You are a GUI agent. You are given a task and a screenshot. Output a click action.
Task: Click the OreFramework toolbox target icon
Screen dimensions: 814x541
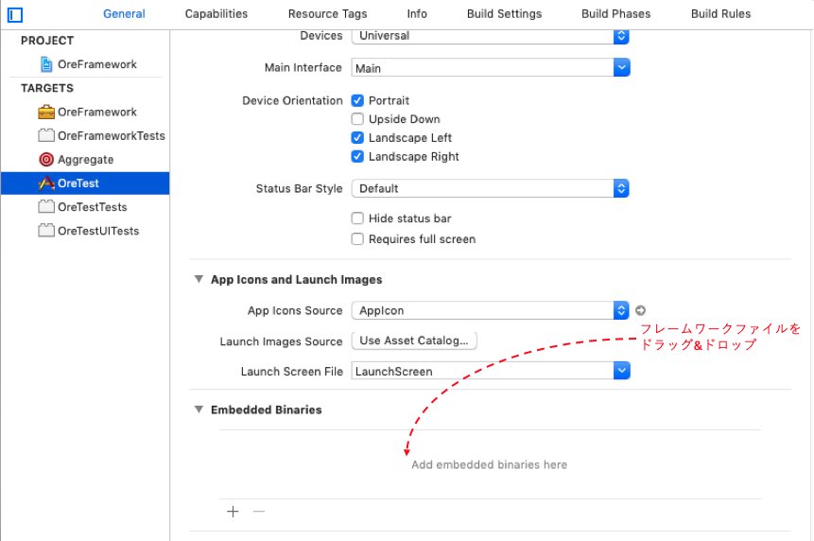tap(46, 112)
